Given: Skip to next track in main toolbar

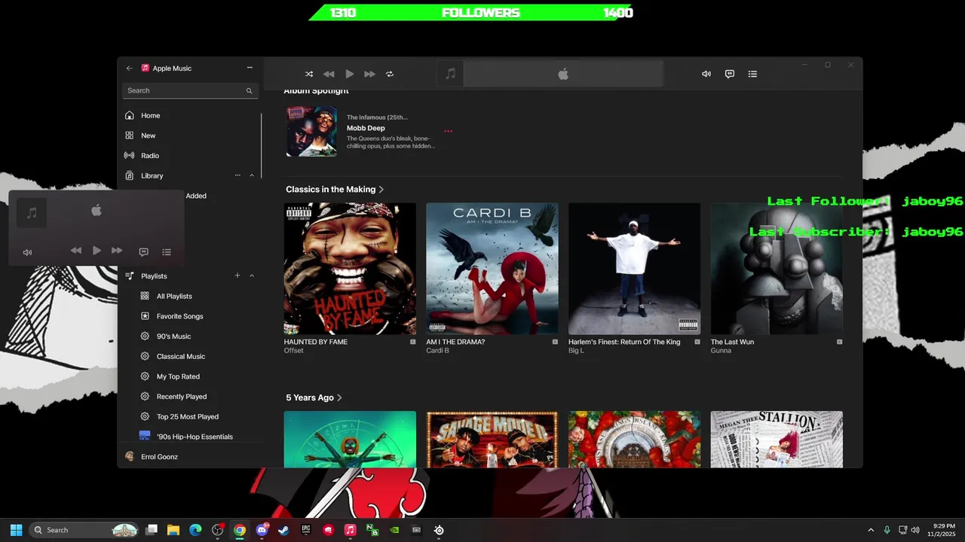Looking at the screenshot, I should 369,74.
